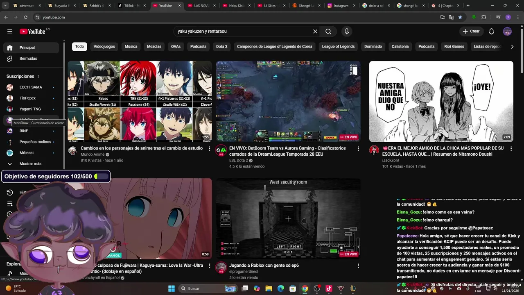The width and height of the screenshot is (524, 295).
Task: Open options for EN VIVO BetBoom Team video
Action: [358, 149]
